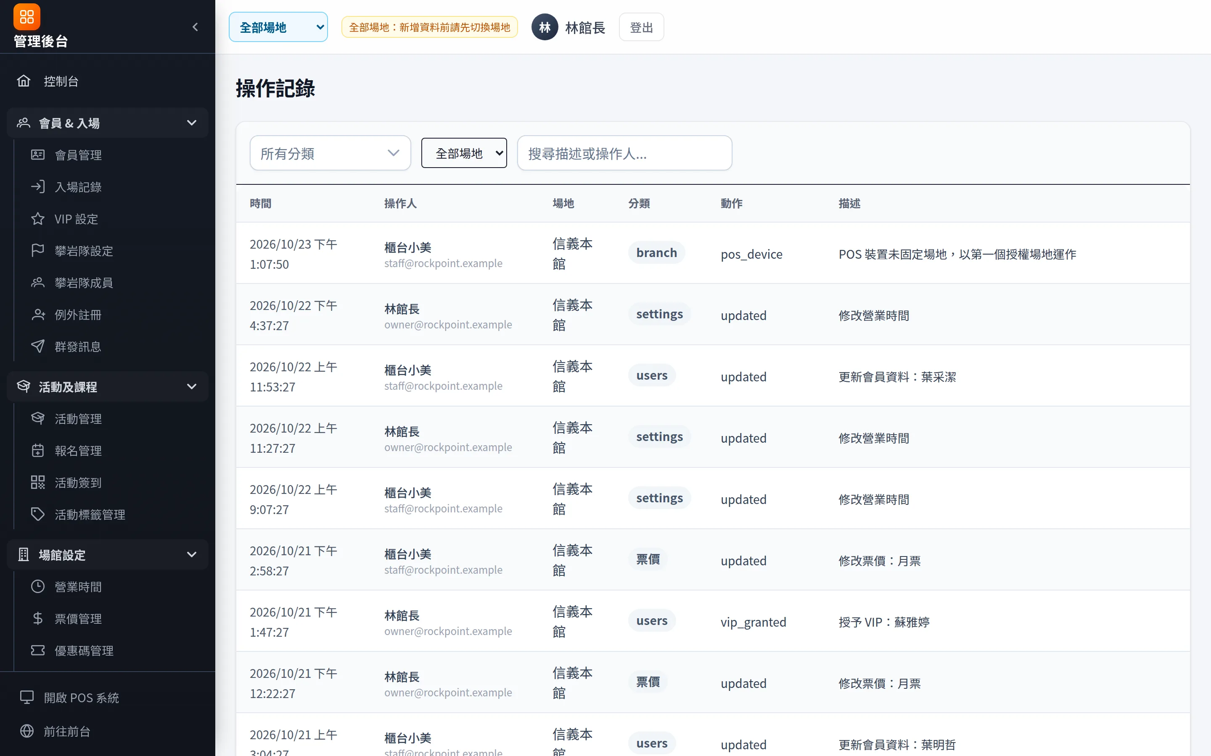Click the QR code icon for 活動簽到
The height and width of the screenshot is (756, 1211).
[37, 483]
